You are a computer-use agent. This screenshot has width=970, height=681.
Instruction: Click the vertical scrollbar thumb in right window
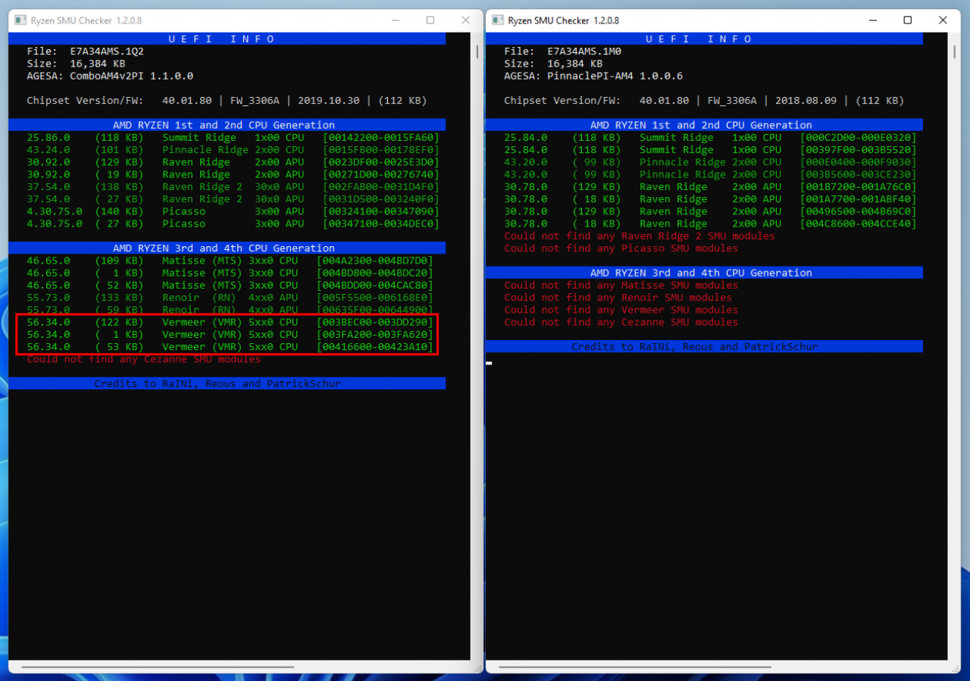click(x=954, y=52)
